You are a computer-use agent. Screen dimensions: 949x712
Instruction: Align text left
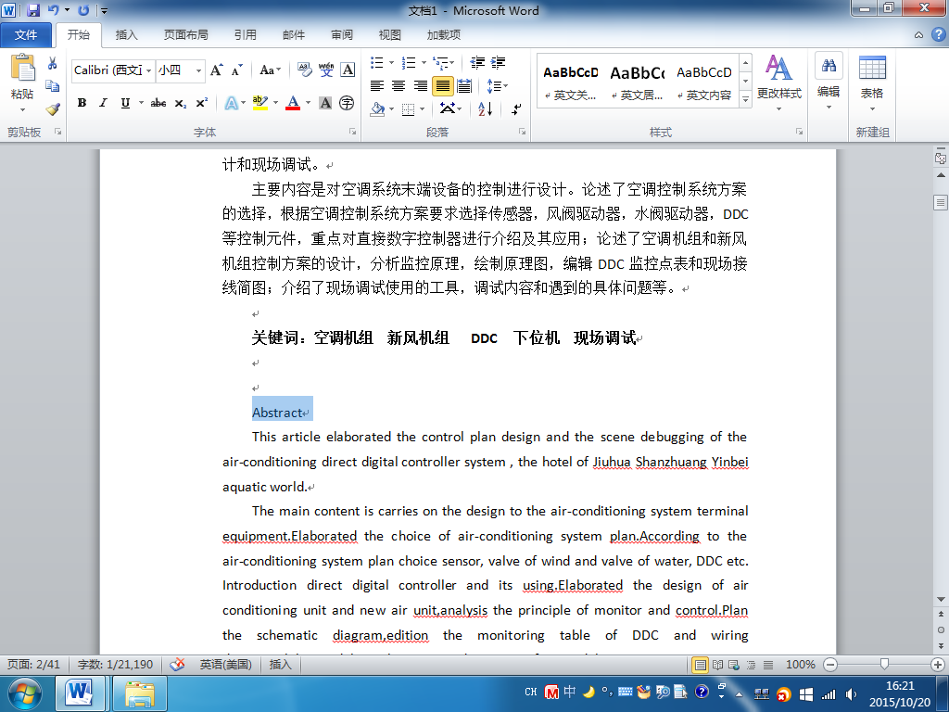pyautogui.click(x=377, y=86)
